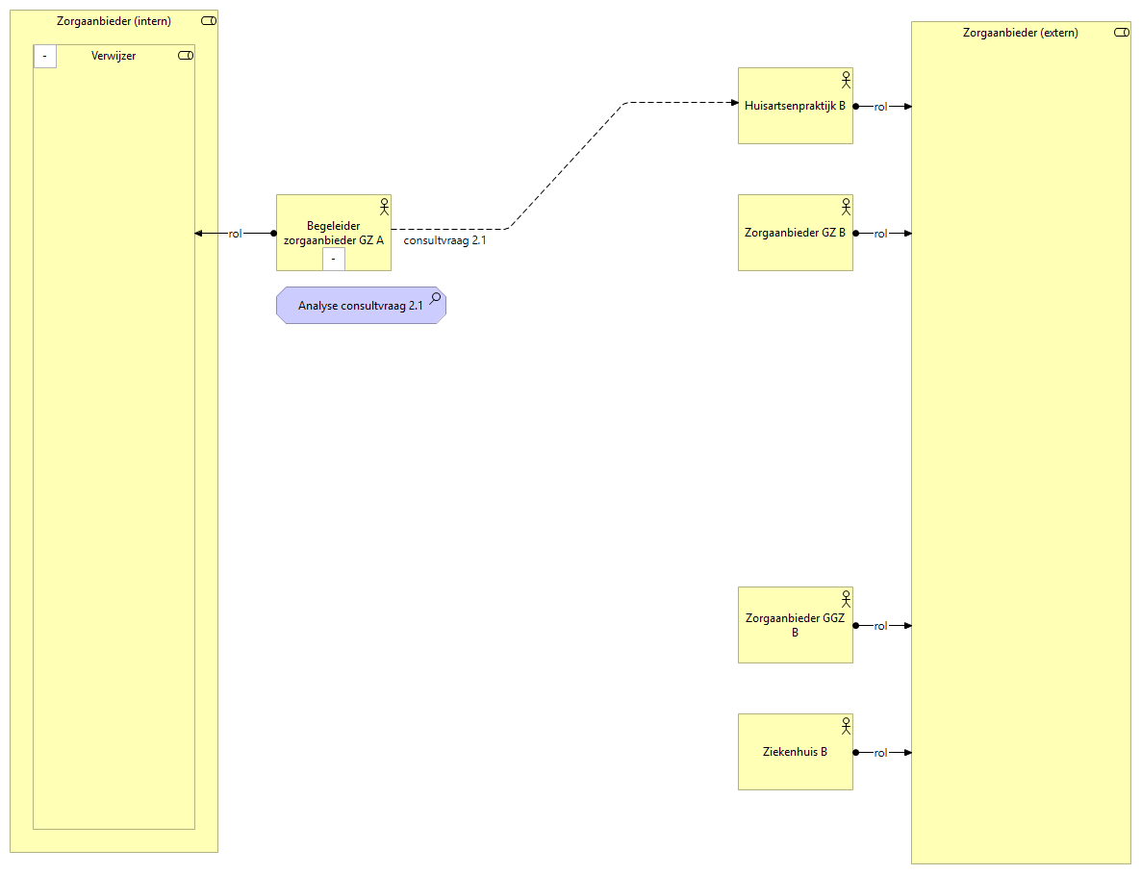The height and width of the screenshot is (874, 1141).
Task: Click magnifier icon on Analyse consultvraag 2.1
Action: [435, 298]
